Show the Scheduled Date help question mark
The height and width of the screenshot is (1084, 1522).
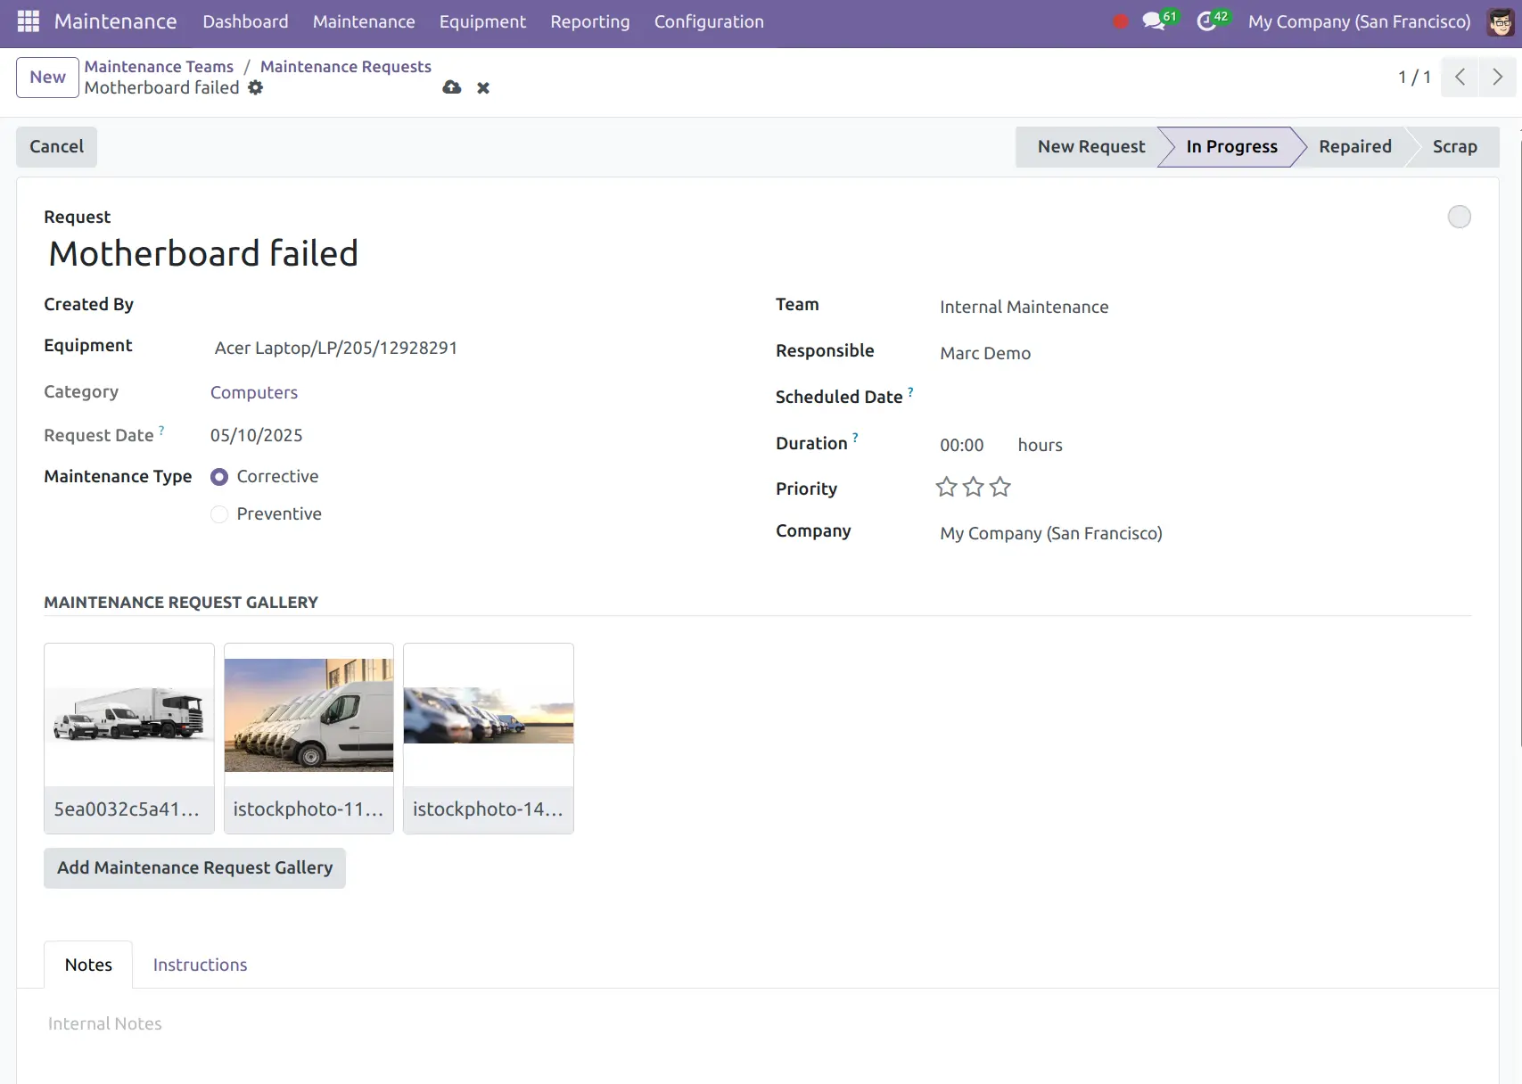[910, 391]
